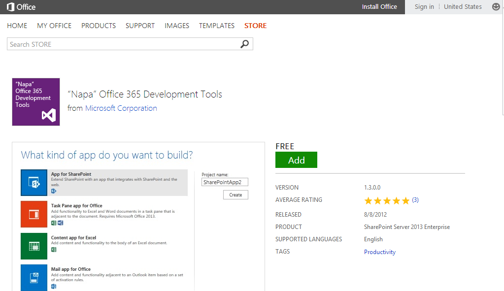Navigate to SUPPORT
The width and height of the screenshot is (504, 291).
(x=140, y=26)
